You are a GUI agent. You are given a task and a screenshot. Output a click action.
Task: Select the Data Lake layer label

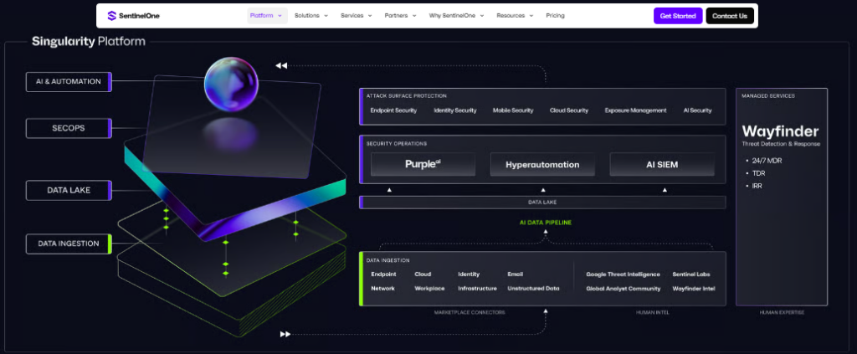69,191
